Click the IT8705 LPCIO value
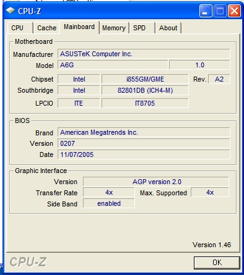This screenshot has width=244, height=275. [145, 103]
